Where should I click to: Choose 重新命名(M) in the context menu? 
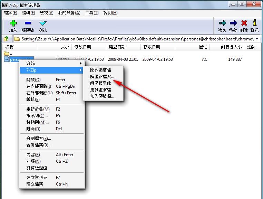pyautogui.click(x=52, y=109)
